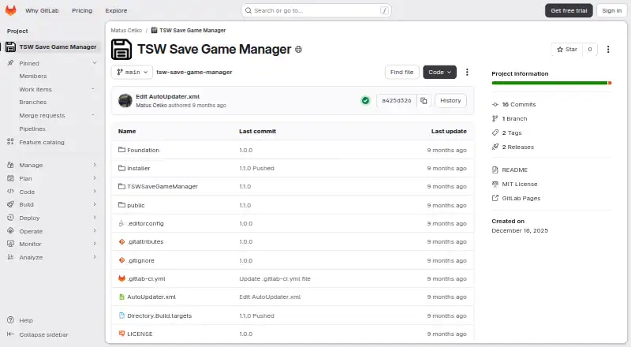Click the public folder icon
Image resolution: width=631 pixels, height=347 pixels.
coord(121,205)
